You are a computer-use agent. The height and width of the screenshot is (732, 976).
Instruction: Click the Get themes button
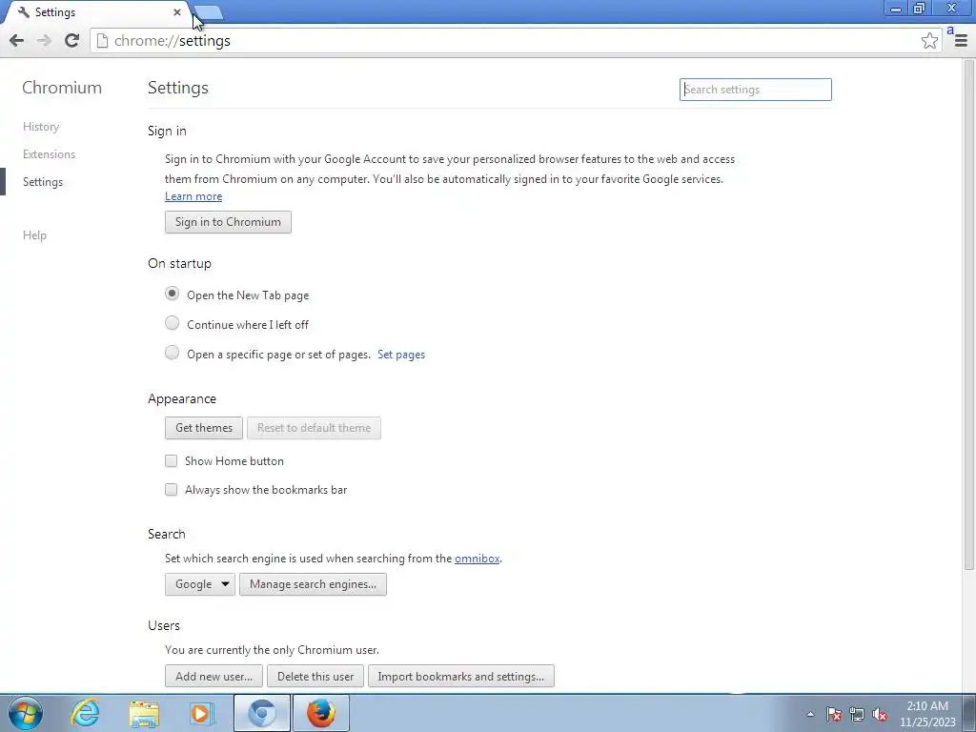tap(204, 428)
